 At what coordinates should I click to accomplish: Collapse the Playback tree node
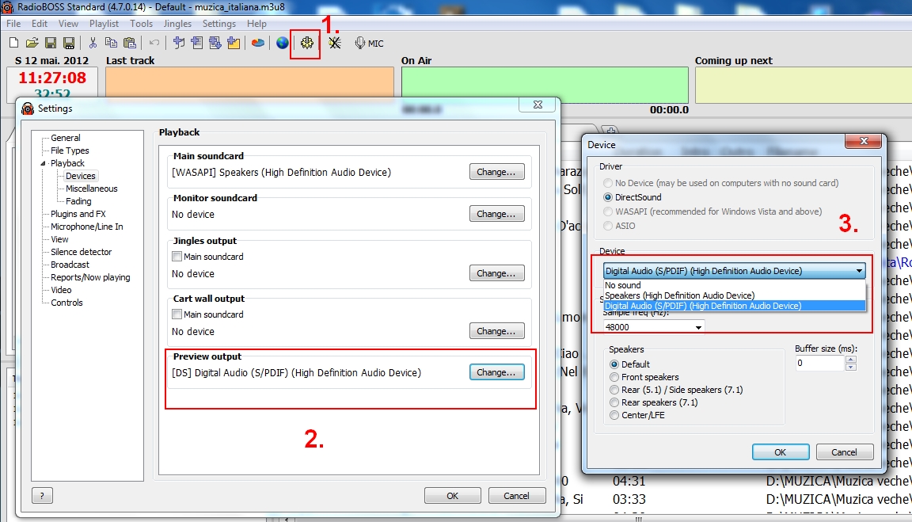tap(43, 163)
